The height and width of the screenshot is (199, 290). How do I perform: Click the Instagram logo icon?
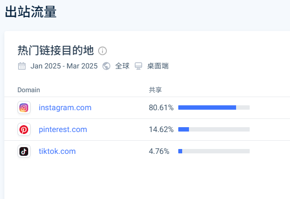(24, 108)
